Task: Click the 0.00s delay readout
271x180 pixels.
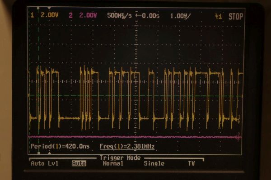Action: click(147, 16)
